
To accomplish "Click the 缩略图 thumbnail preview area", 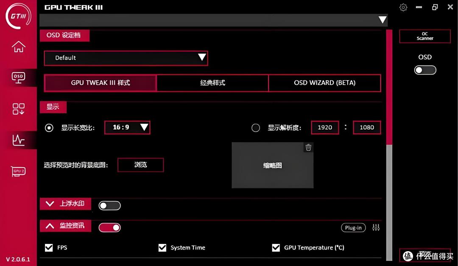I will tap(273, 165).
